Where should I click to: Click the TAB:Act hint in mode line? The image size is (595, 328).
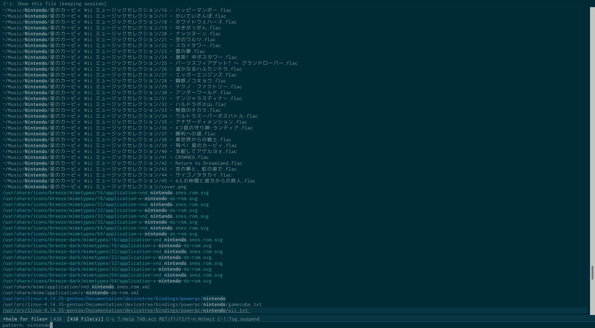(147, 319)
